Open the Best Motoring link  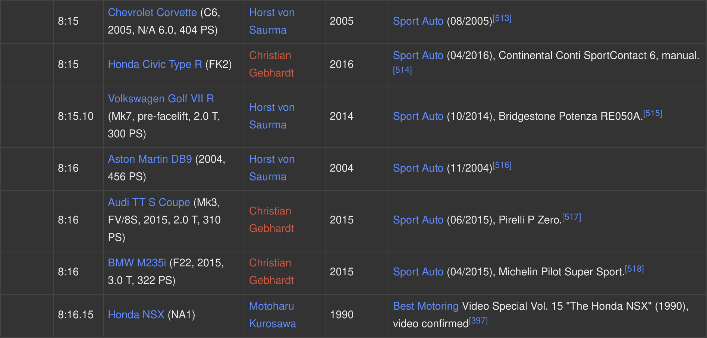pyautogui.click(x=425, y=306)
